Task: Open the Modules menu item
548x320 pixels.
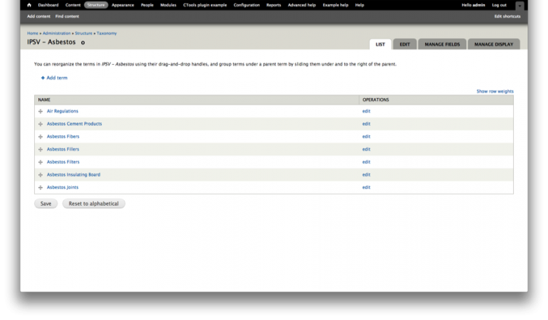Action: (168, 5)
